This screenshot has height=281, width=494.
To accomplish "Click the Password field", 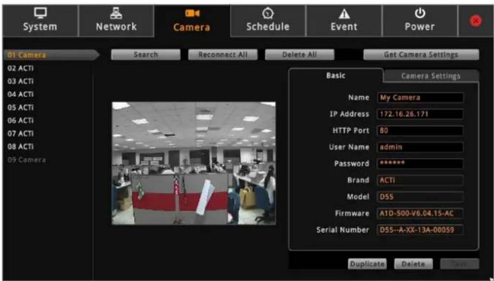I will (420, 164).
